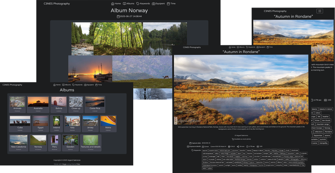Open Keywords in the Albums page navbar
This screenshot has width=335, height=173.
[77, 85]
